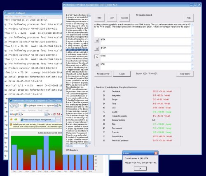Click the Record Answer button
The width and height of the screenshot is (206, 176).
(x=103, y=74)
